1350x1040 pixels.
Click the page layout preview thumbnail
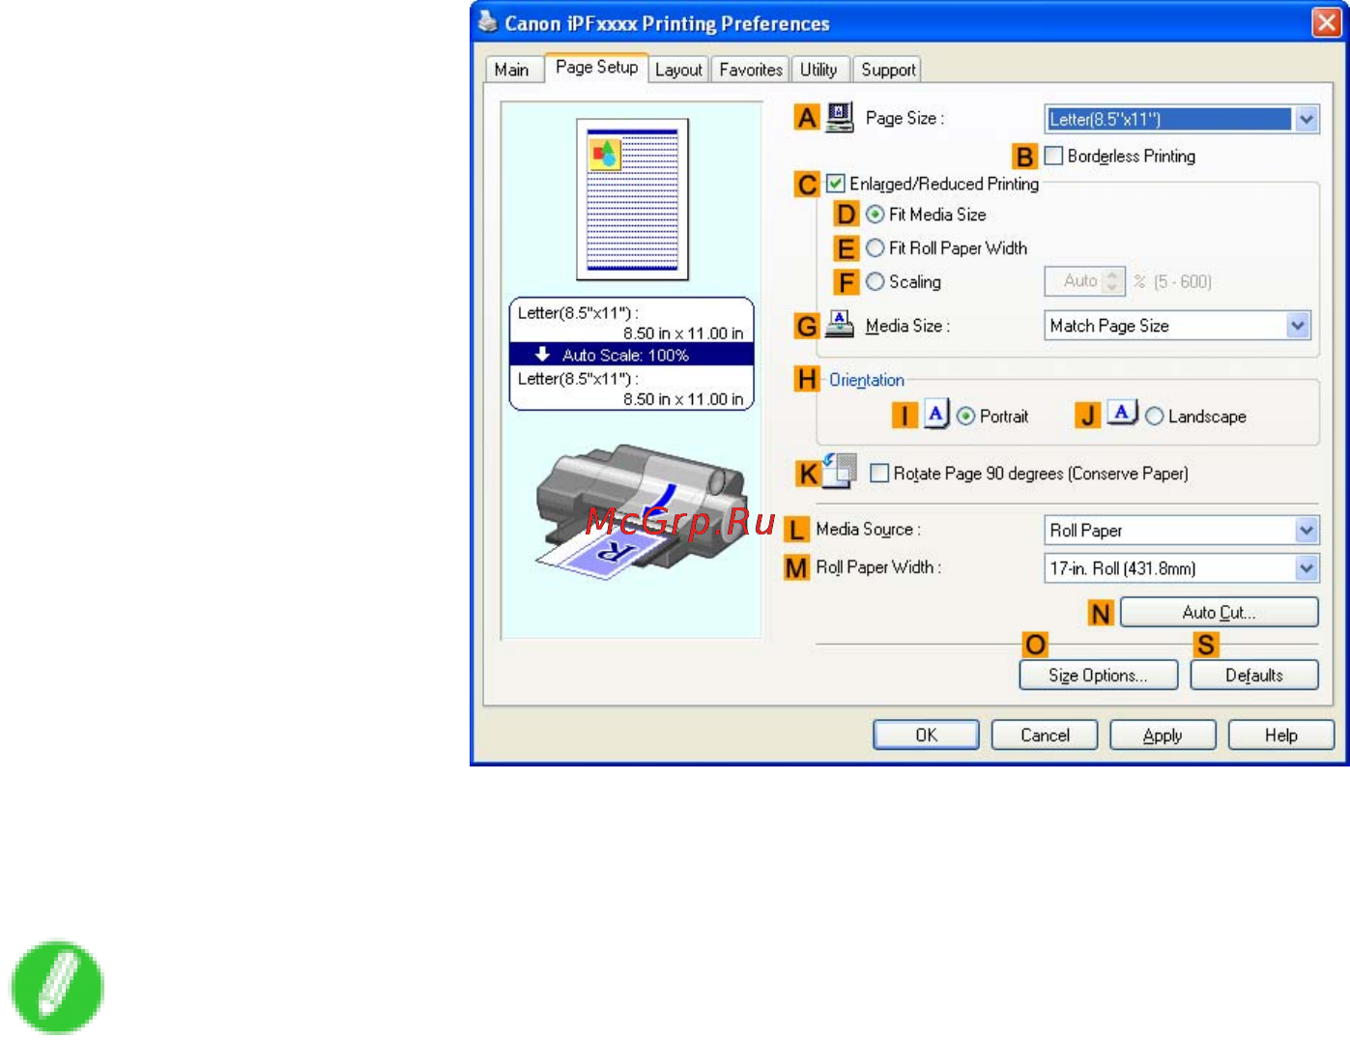632,199
